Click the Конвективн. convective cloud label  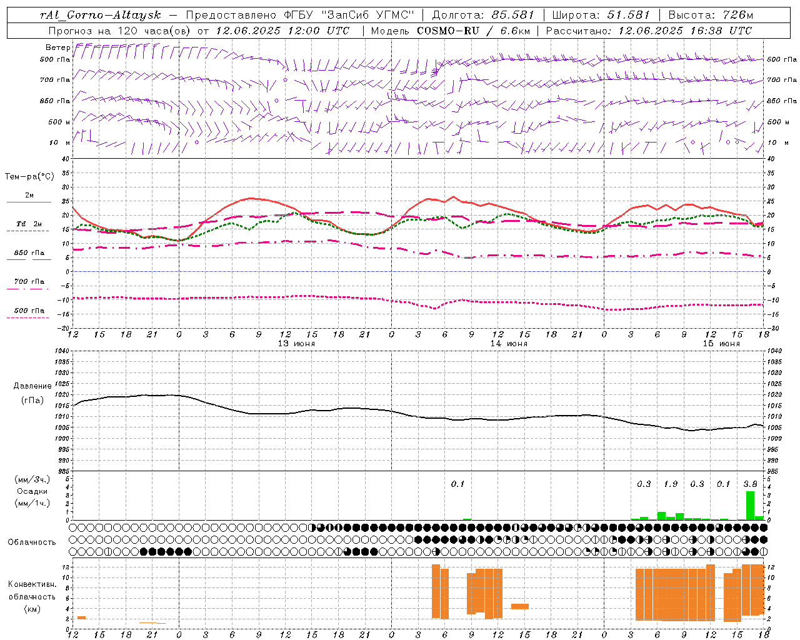pos(32,584)
